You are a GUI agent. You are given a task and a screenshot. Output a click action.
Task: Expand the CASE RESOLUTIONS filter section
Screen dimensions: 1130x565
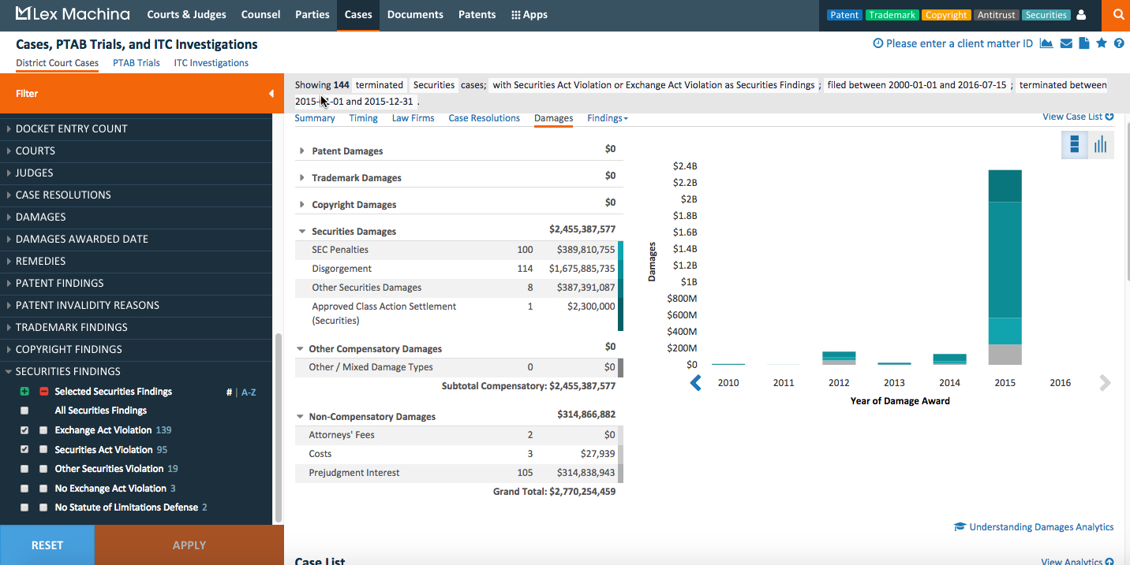(x=63, y=195)
